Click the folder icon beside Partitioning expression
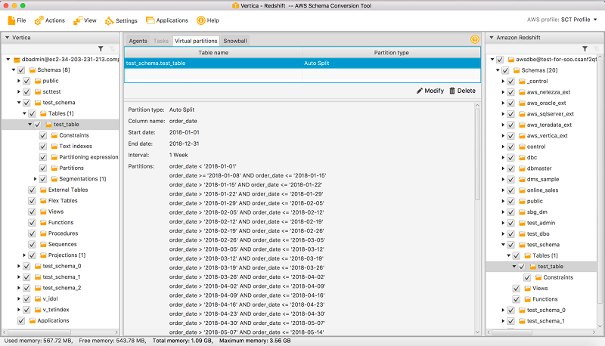Image resolution: width=605 pixels, height=346 pixels. (x=54, y=157)
